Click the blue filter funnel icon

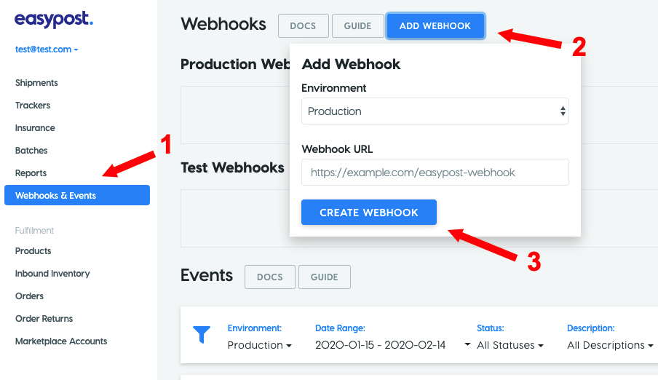click(202, 335)
